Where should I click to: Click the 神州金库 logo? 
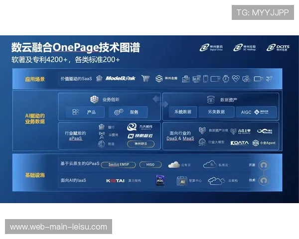[x=166, y=78]
